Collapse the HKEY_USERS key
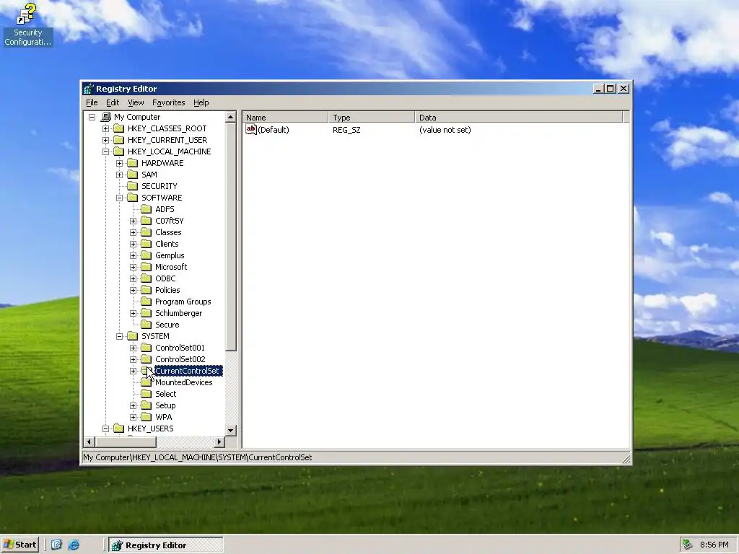739x554 pixels. (105, 428)
